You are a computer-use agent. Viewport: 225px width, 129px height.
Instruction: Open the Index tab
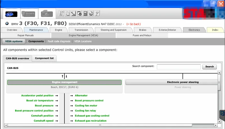coord(215,30)
